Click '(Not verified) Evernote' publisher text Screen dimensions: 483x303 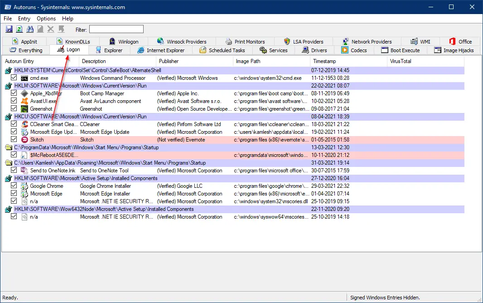click(x=181, y=140)
